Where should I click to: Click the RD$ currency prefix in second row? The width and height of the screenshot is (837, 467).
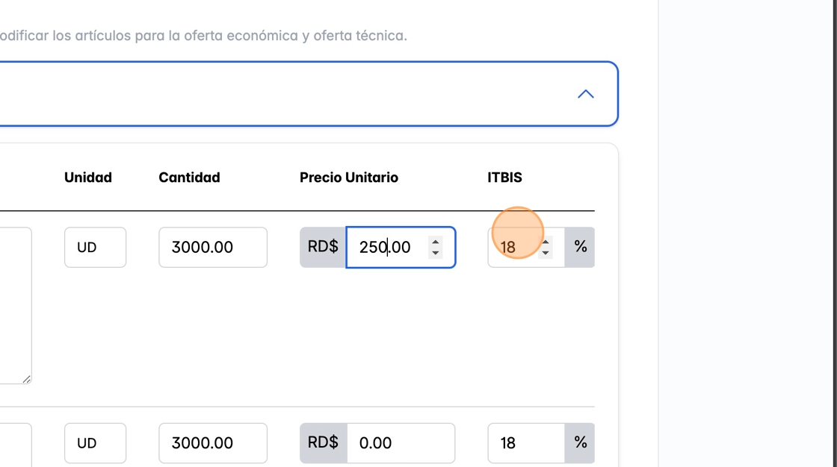tap(323, 443)
